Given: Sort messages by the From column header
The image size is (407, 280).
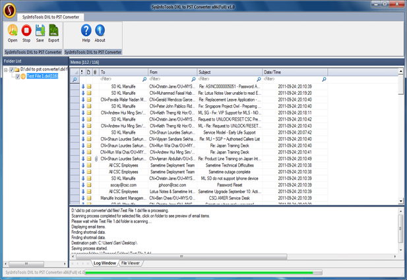Looking at the screenshot, I should click(173, 72).
